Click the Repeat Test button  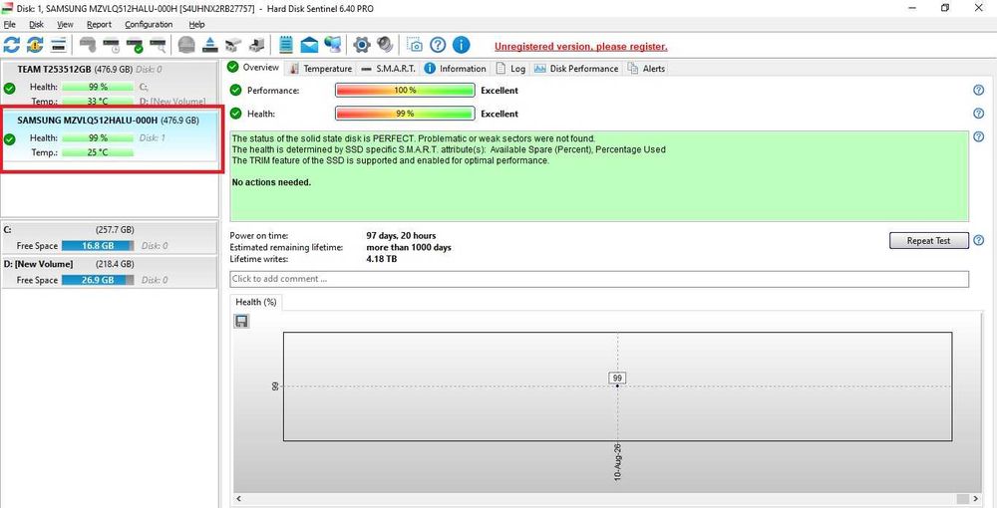(x=929, y=241)
